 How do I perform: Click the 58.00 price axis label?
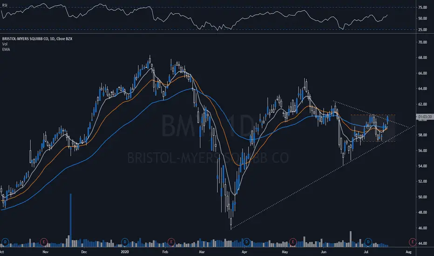pos(423,135)
